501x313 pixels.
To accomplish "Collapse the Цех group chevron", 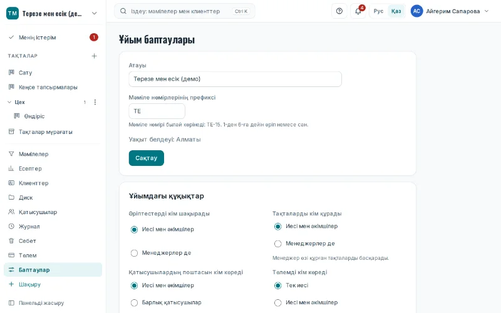I will tap(9, 102).
